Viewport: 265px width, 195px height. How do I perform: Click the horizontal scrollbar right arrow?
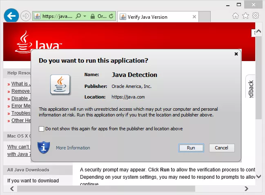[x=247, y=188]
